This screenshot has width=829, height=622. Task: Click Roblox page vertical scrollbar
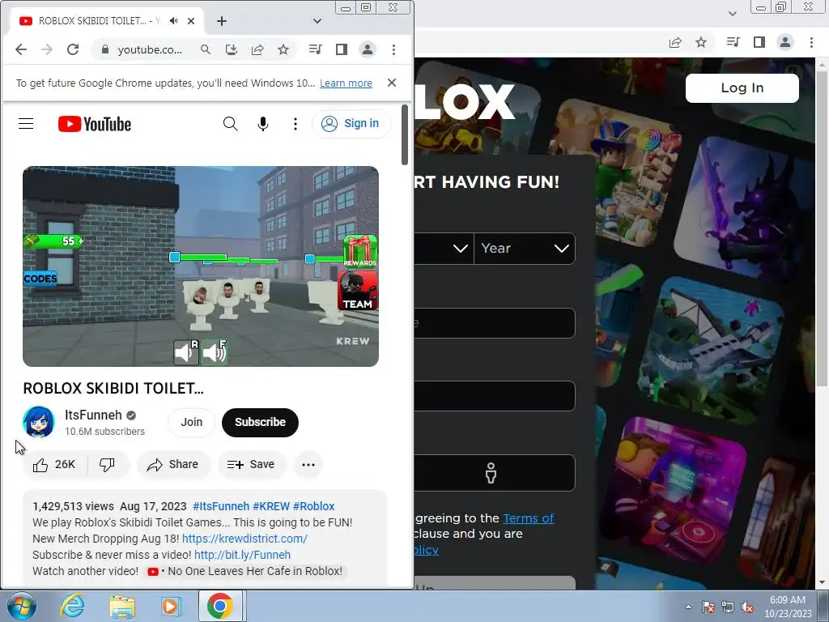coord(823,228)
